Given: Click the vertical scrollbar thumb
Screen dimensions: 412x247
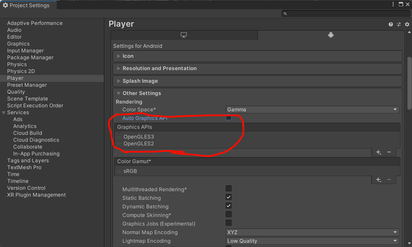Looking at the screenshot, I should point(409,83).
